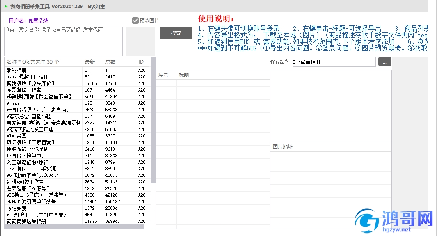Select the 阿宝潮流鞋服(服饰) row
This screenshot has height=236, width=437.
78,162
